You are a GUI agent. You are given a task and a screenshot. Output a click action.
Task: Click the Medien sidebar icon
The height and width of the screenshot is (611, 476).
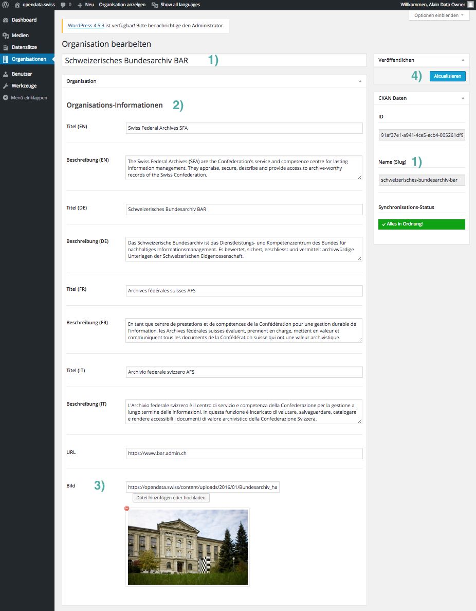6,36
